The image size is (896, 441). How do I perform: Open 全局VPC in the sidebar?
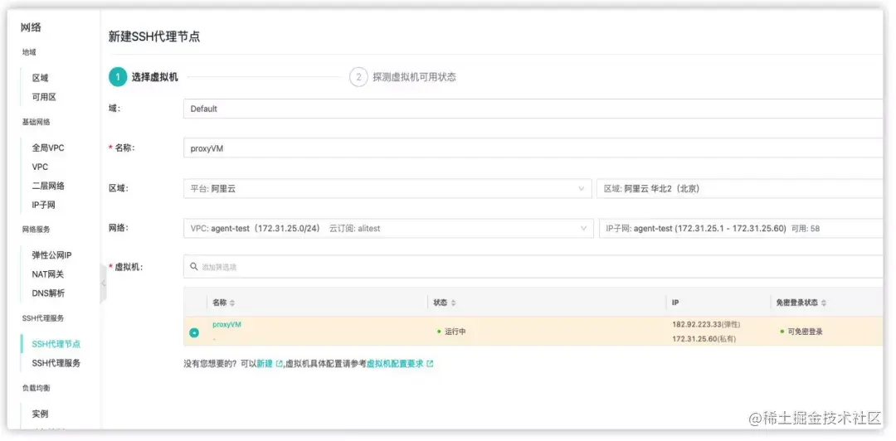[48, 148]
